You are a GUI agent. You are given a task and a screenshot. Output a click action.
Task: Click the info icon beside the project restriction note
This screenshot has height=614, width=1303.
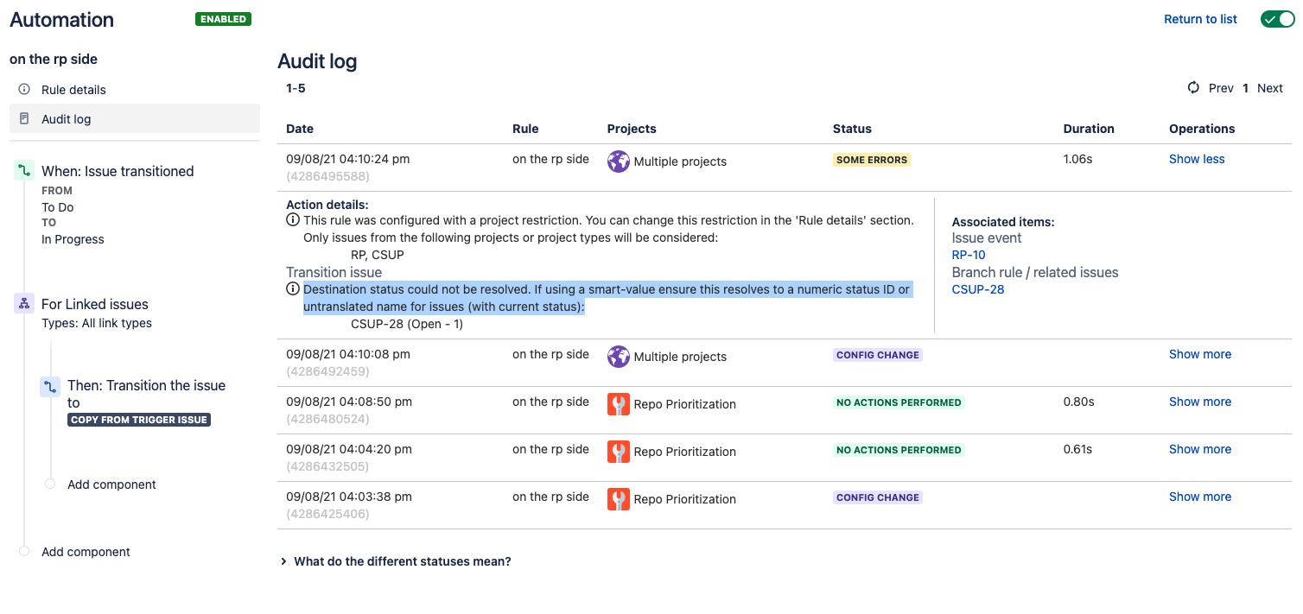pos(292,219)
